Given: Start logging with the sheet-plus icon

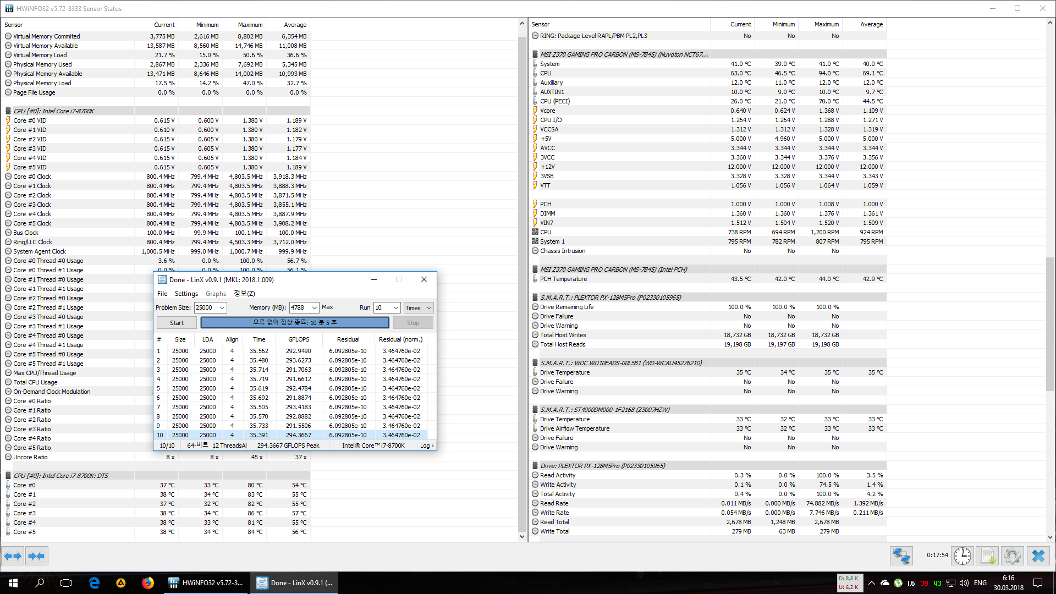Looking at the screenshot, I should (x=988, y=556).
